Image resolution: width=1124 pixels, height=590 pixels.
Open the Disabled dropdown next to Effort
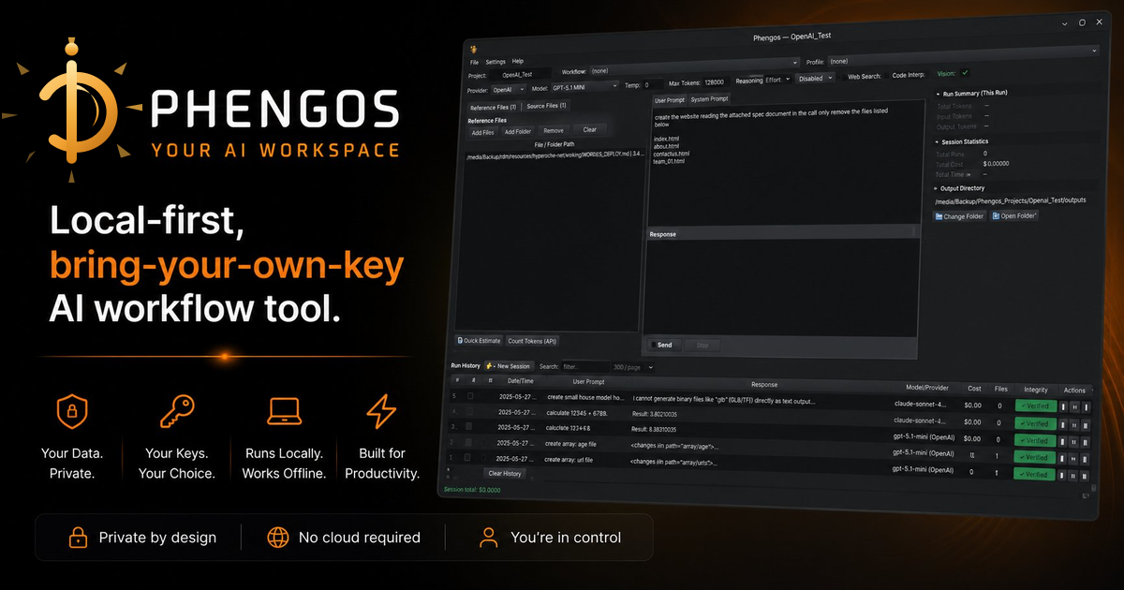point(816,79)
